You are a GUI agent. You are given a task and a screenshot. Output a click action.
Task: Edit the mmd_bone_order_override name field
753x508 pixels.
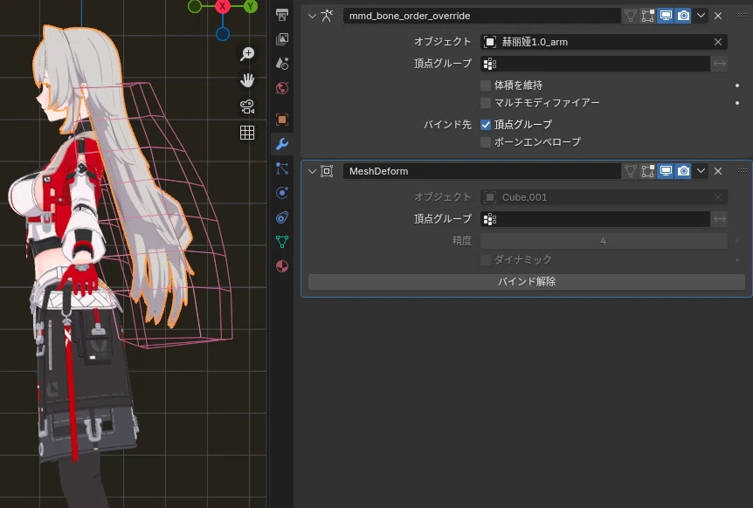(x=481, y=16)
